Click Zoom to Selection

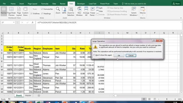[71, 11]
